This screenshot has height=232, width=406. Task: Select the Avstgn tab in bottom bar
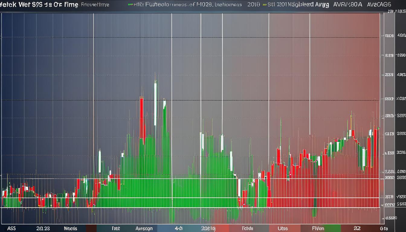tap(144, 229)
